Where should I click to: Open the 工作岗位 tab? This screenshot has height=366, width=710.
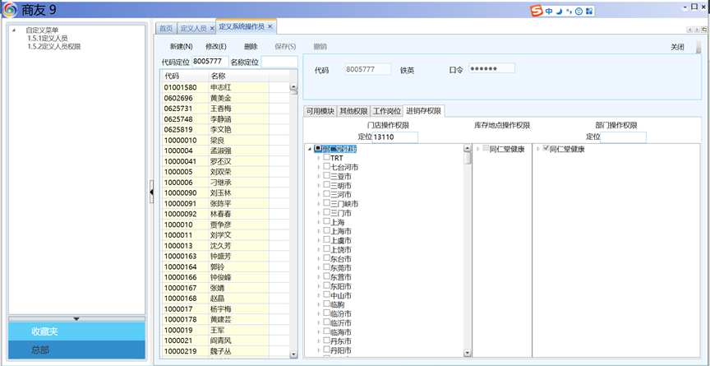pyautogui.click(x=387, y=111)
